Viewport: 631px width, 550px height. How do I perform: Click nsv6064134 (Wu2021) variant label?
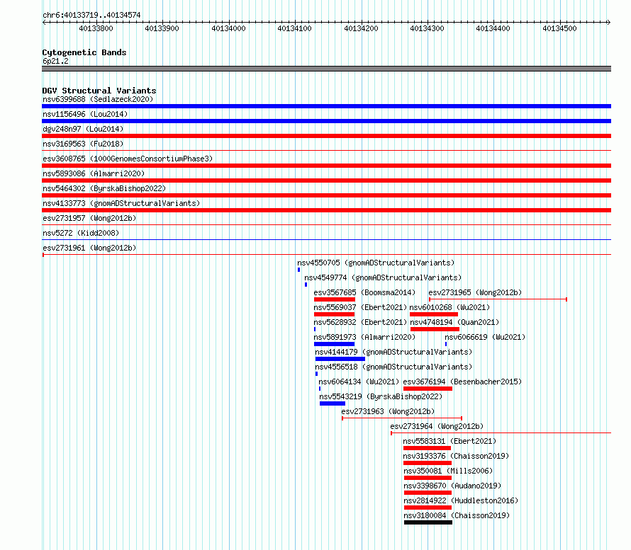click(359, 382)
